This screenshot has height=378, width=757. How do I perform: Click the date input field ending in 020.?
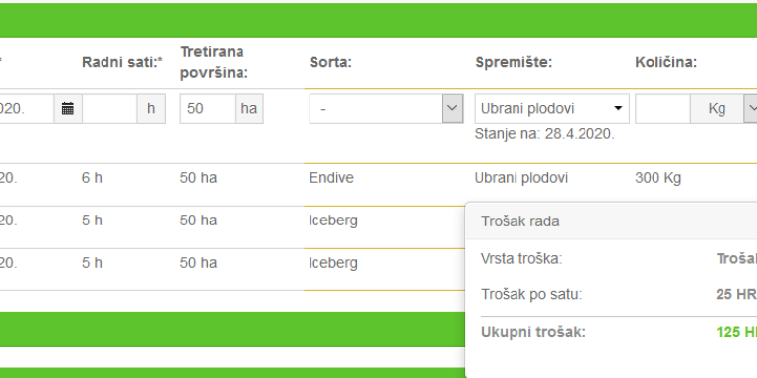click(27, 108)
